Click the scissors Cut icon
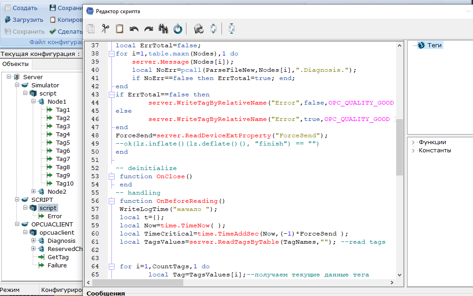The width and height of the screenshot is (473, 296). [105, 29]
